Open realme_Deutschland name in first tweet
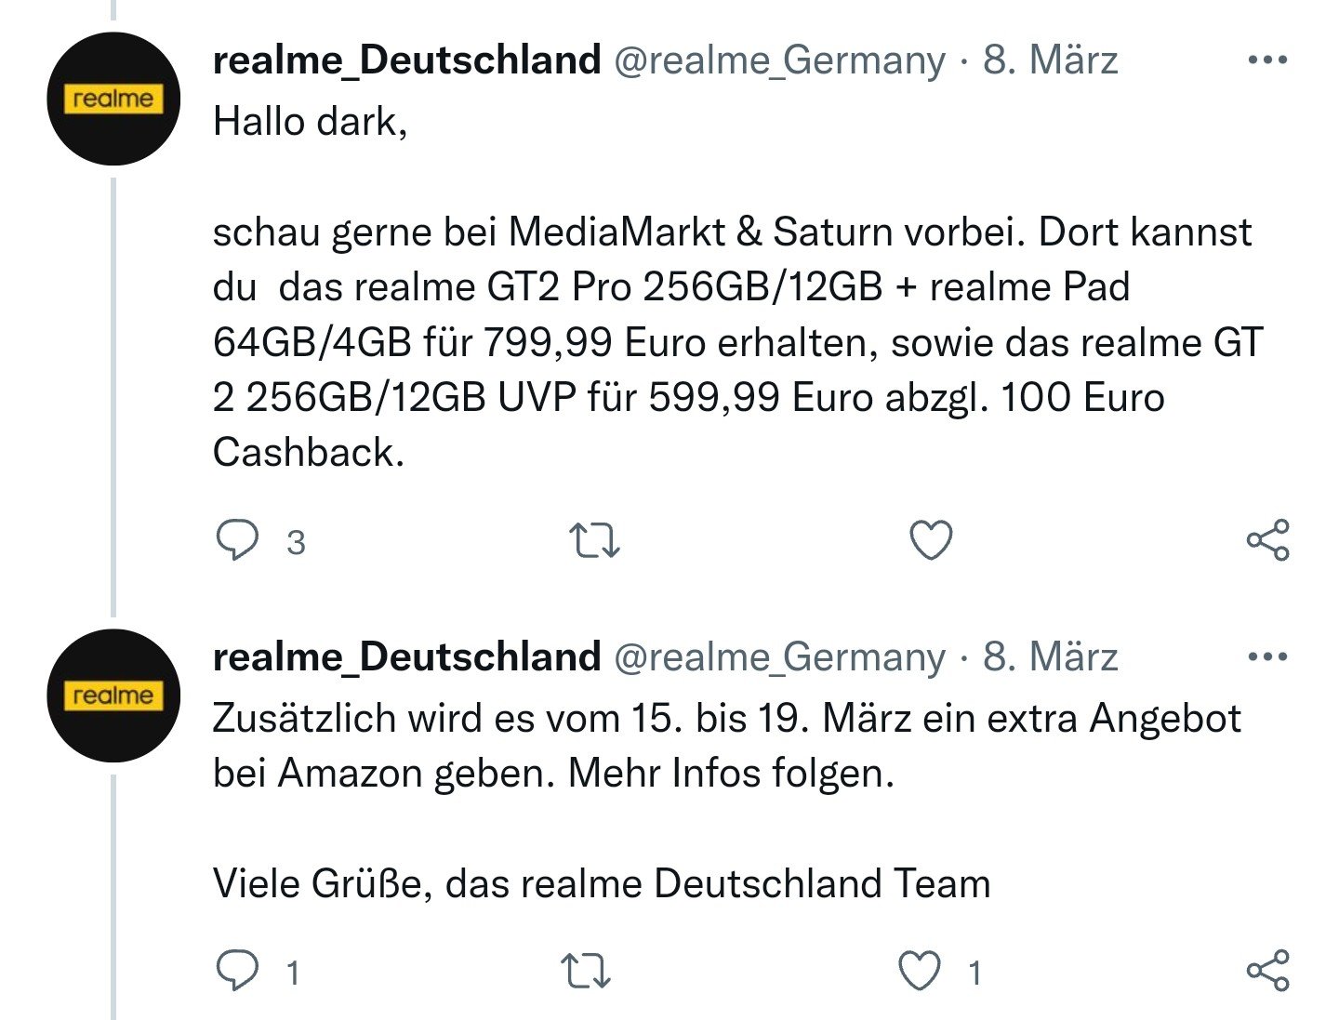The image size is (1339, 1020). 406,60
